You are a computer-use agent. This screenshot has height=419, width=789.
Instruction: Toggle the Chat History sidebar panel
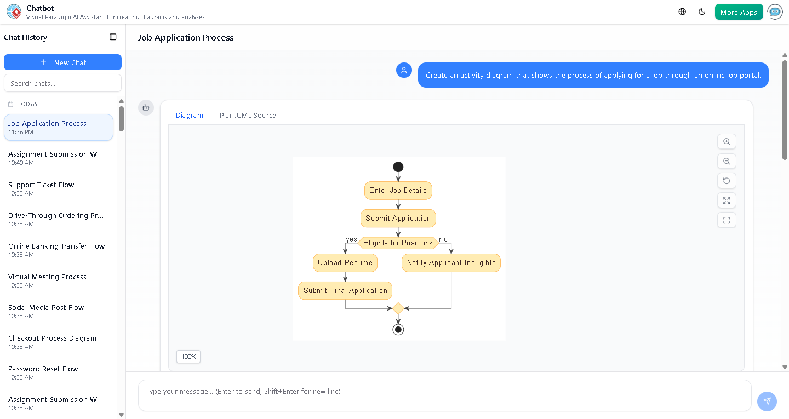(x=113, y=37)
